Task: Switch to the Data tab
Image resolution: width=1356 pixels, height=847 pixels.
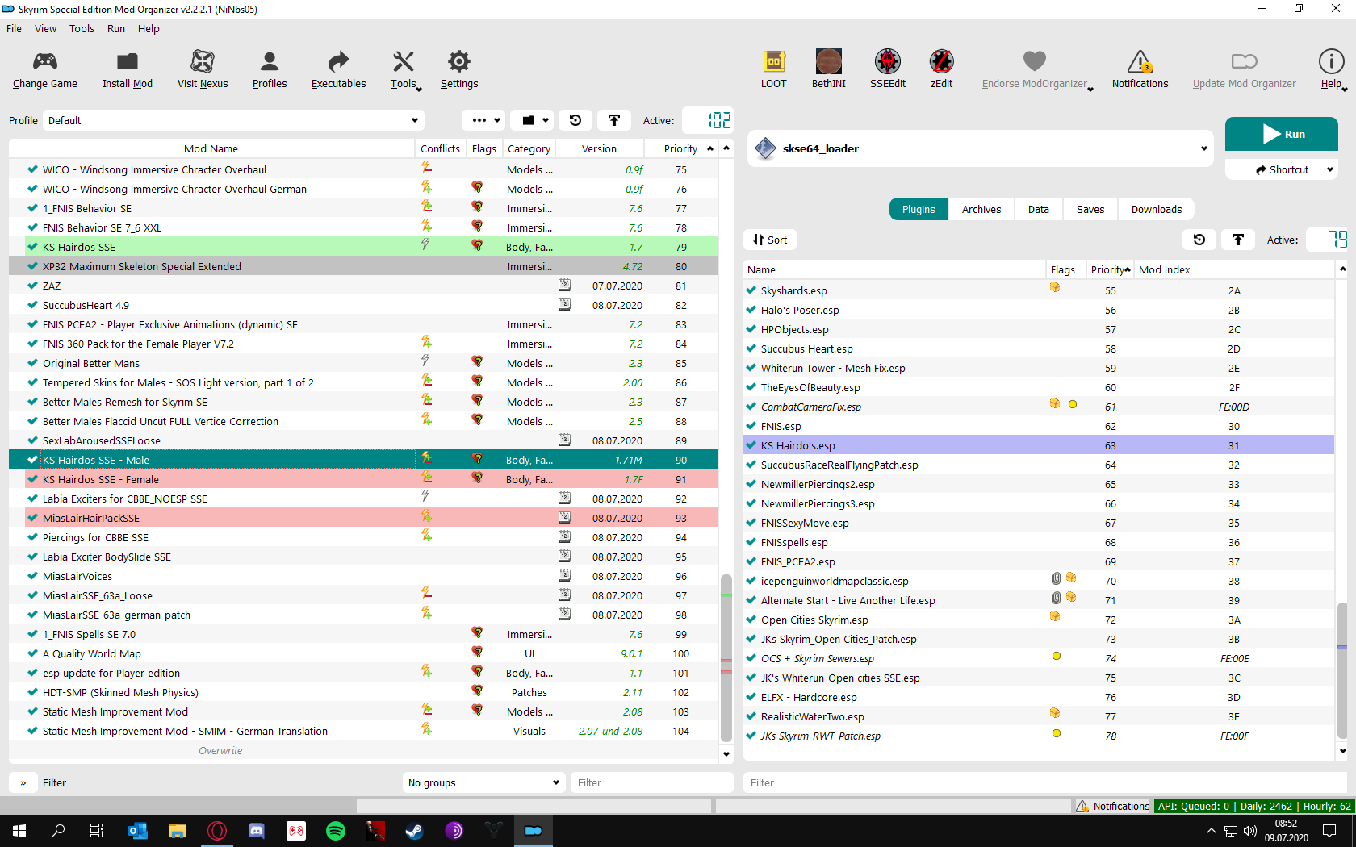Action: pos(1039,209)
